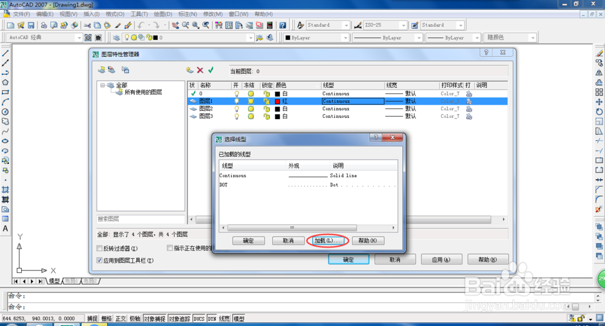This screenshot has height=326, width=605.
Task: Click the Undo arrow icon in toolbar
Action: tap(141, 25)
